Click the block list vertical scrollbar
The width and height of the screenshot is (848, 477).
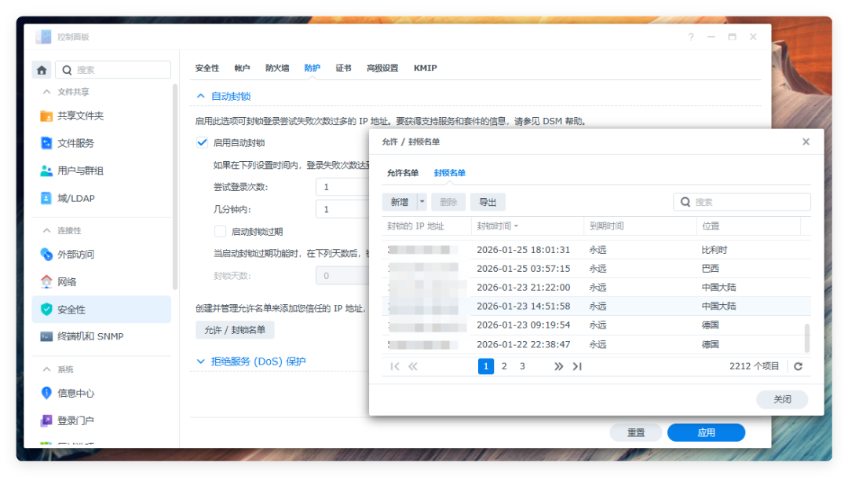[807, 339]
